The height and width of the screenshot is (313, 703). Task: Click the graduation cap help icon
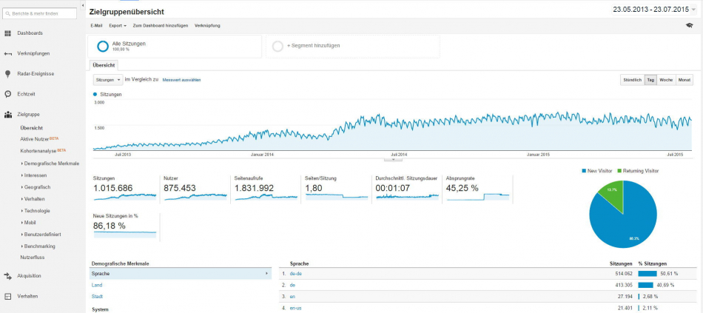pos(690,25)
